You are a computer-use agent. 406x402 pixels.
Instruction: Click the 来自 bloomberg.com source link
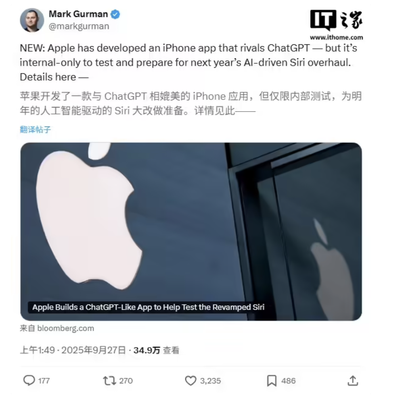click(x=57, y=328)
